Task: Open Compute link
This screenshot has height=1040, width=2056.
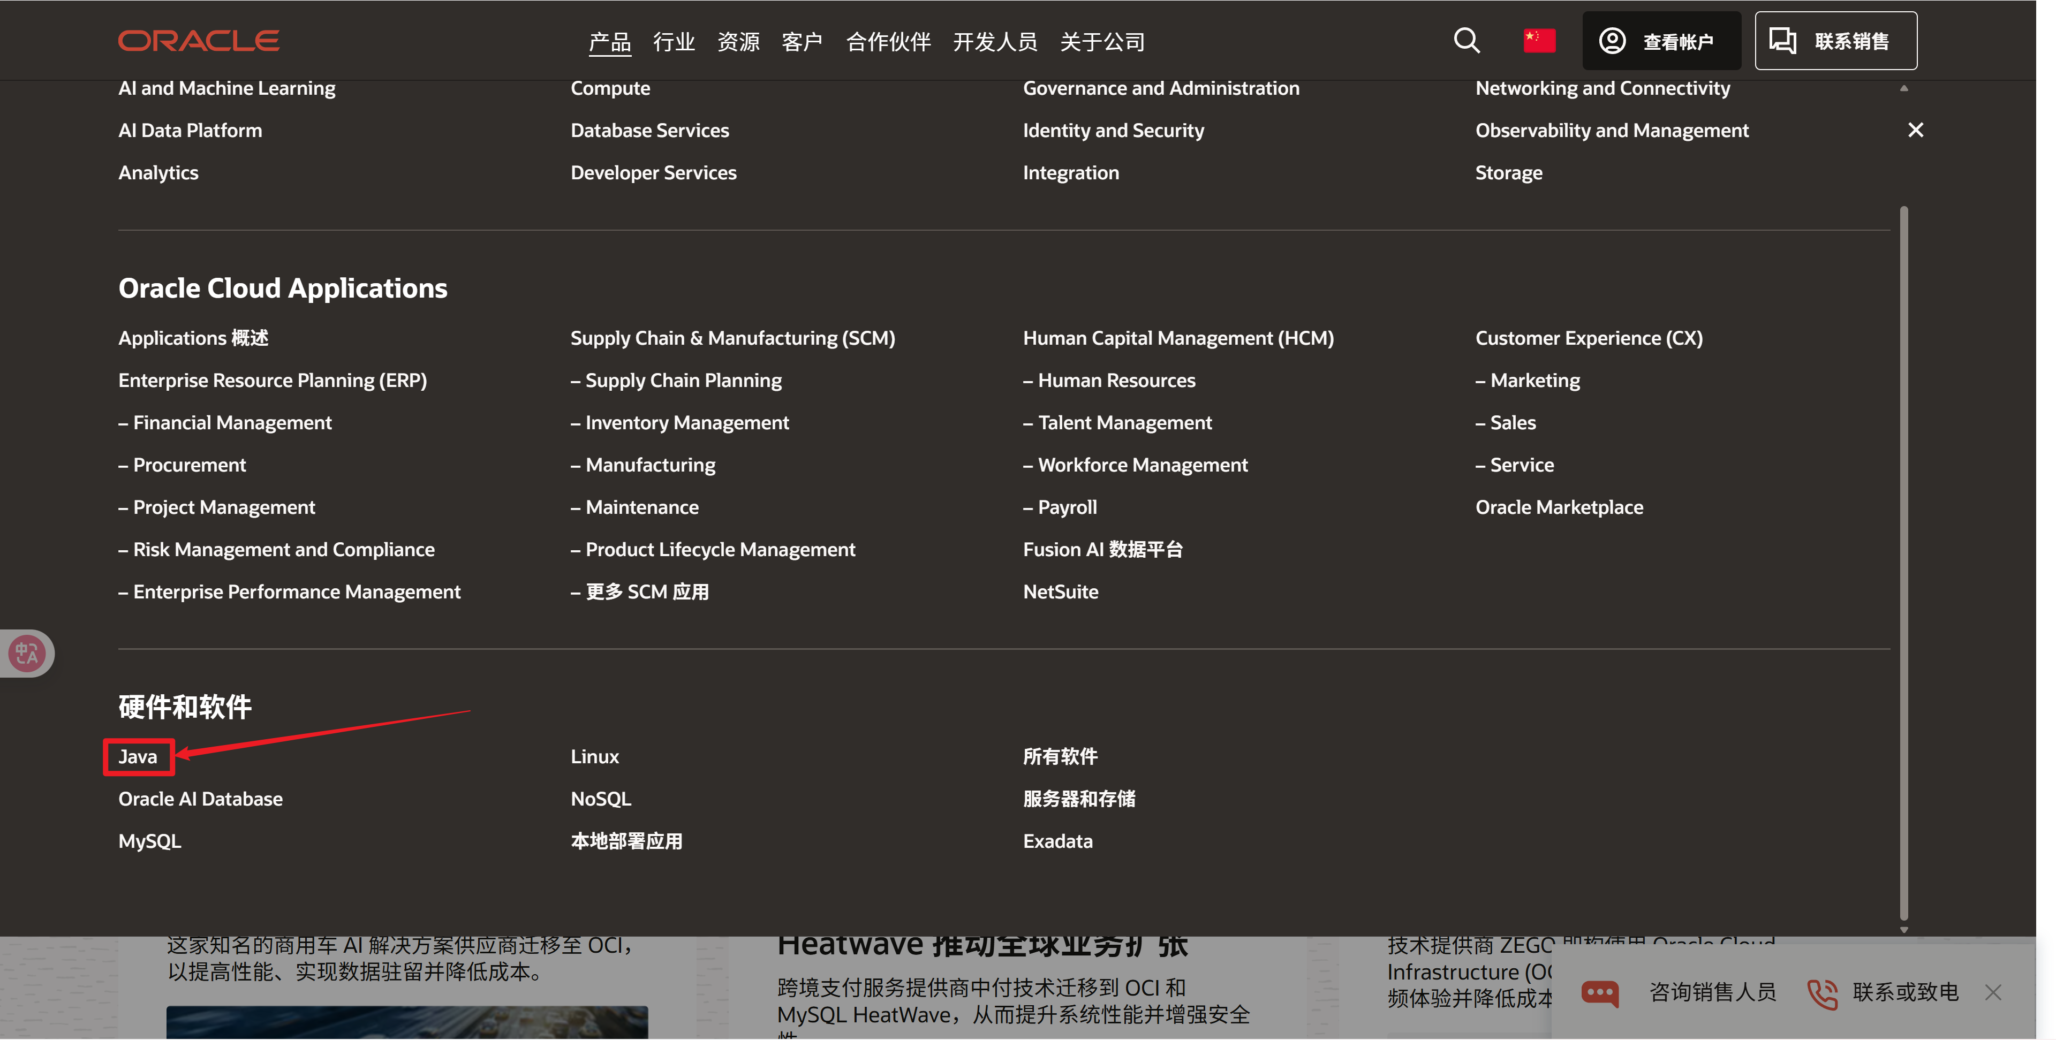Action: (610, 88)
